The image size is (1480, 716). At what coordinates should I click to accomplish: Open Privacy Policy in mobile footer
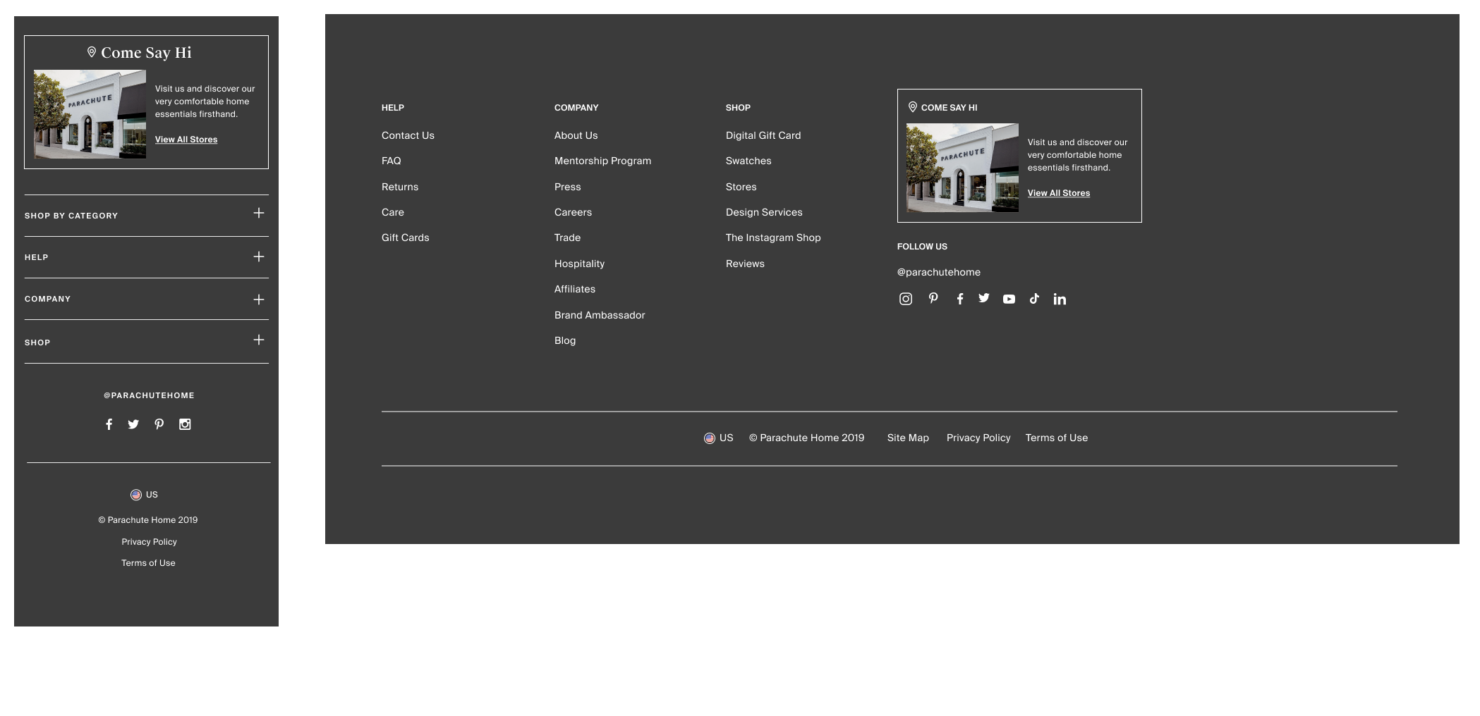pyautogui.click(x=149, y=542)
